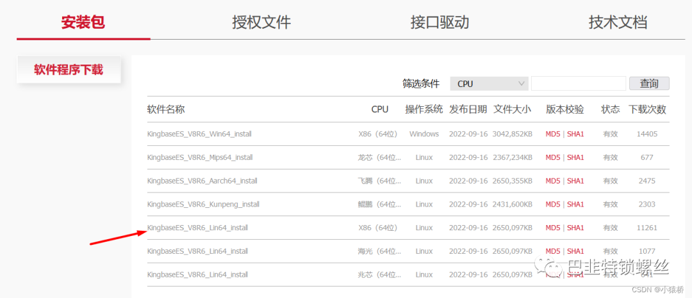692x298 pixels.
Task: View MD5 for the Kunpeng package
Action: click(x=552, y=204)
